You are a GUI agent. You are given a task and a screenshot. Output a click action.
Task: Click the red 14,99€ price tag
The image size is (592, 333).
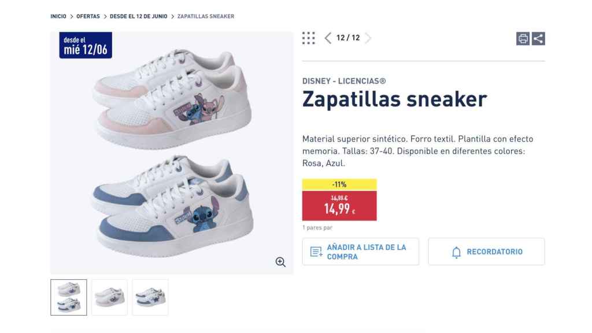(x=339, y=205)
